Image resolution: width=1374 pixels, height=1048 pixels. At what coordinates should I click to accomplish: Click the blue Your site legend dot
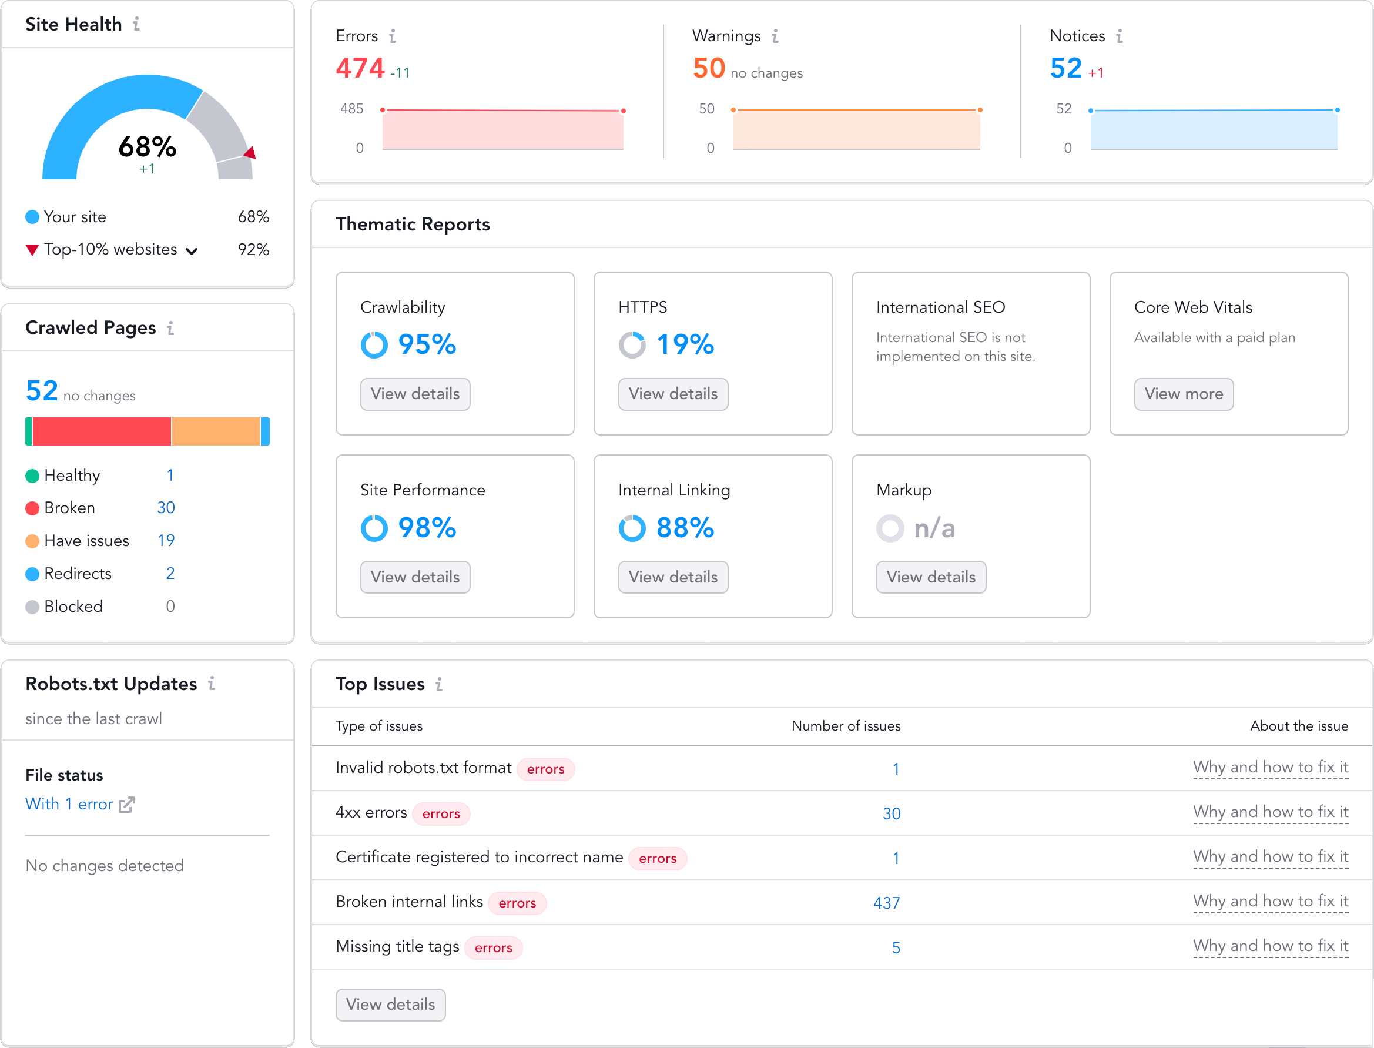(32, 217)
